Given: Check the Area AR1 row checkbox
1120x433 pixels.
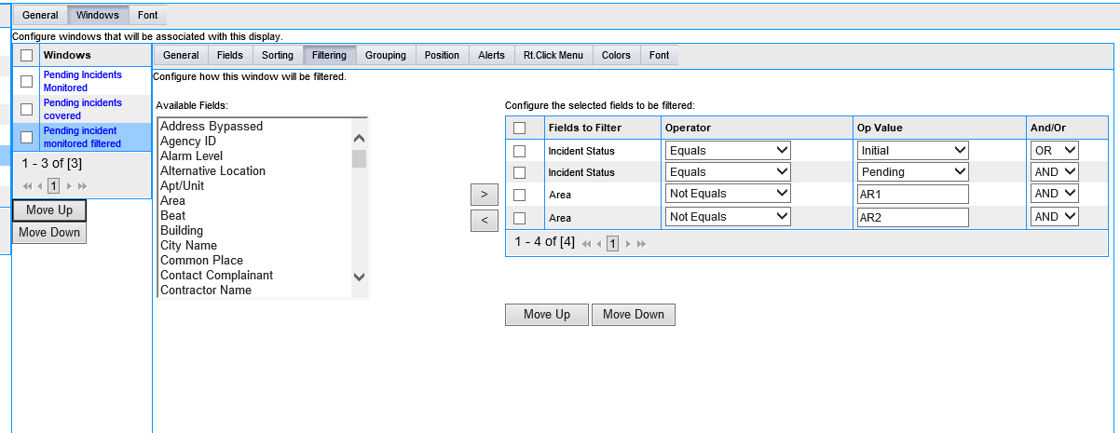Looking at the screenshot, I should click(520, 195).
